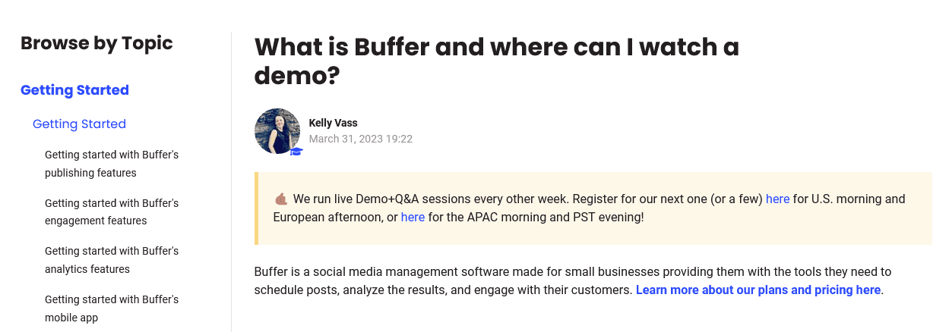Click the Kelly Vass author name
The height and width of the screenshot is (332, 949).
(x=333, y=123)
